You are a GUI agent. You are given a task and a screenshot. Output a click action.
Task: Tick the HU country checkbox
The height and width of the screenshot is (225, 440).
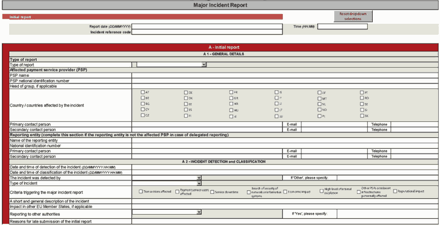pos(231,110)
